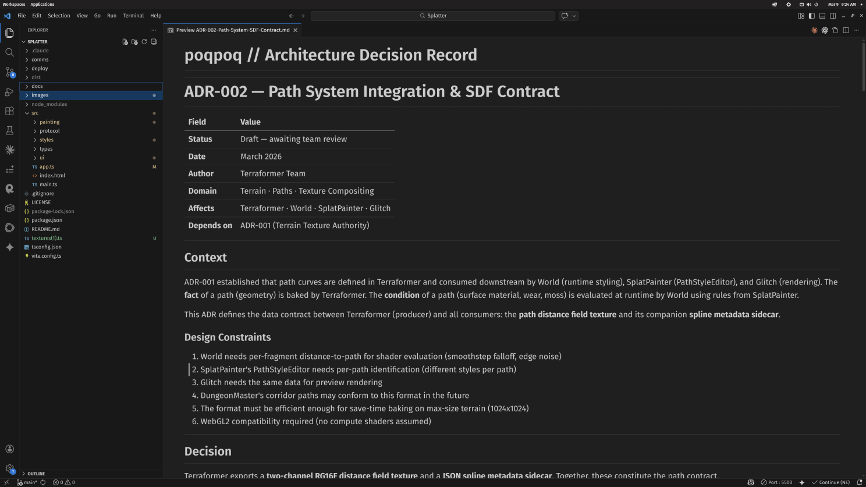866x487 pixels.
Task: Toggle the bottom panel visibility
Action: pyautogui.click(x=822, y=16)
